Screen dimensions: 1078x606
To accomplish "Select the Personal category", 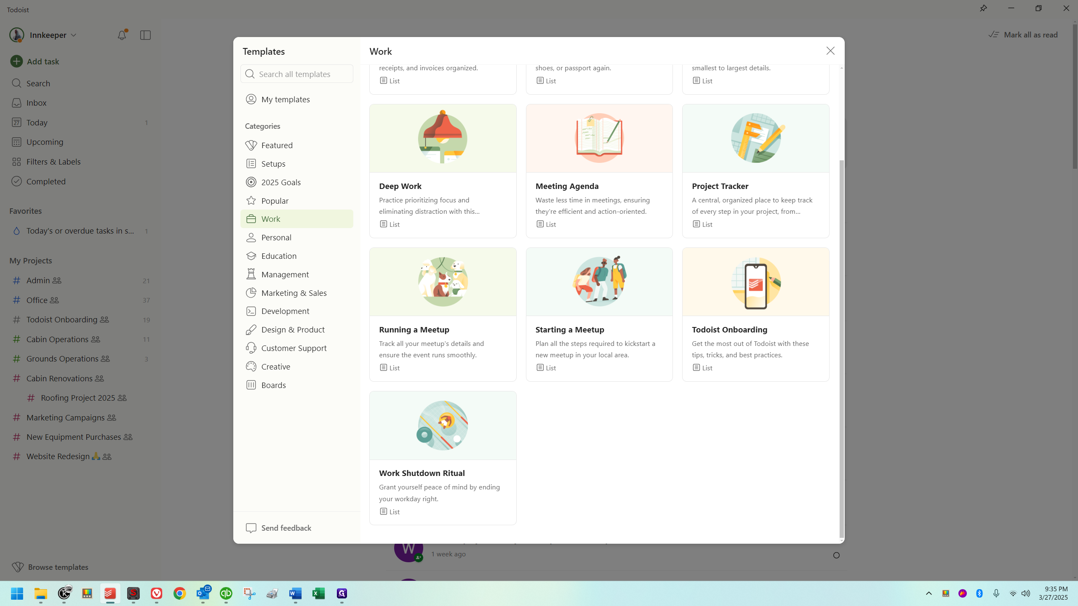I will (x=297, y=237).
